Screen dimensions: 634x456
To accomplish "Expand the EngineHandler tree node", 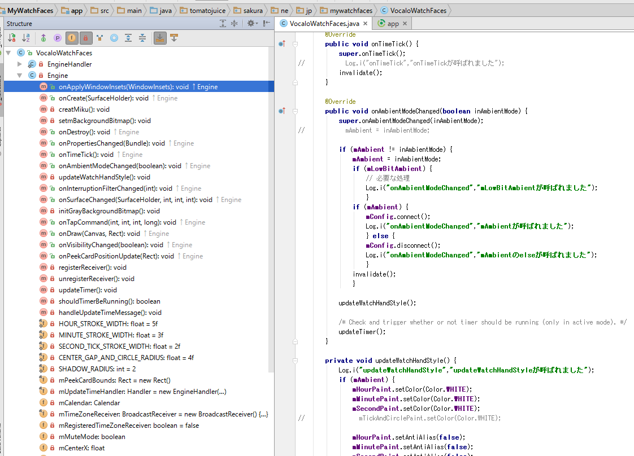I will 20,64.
